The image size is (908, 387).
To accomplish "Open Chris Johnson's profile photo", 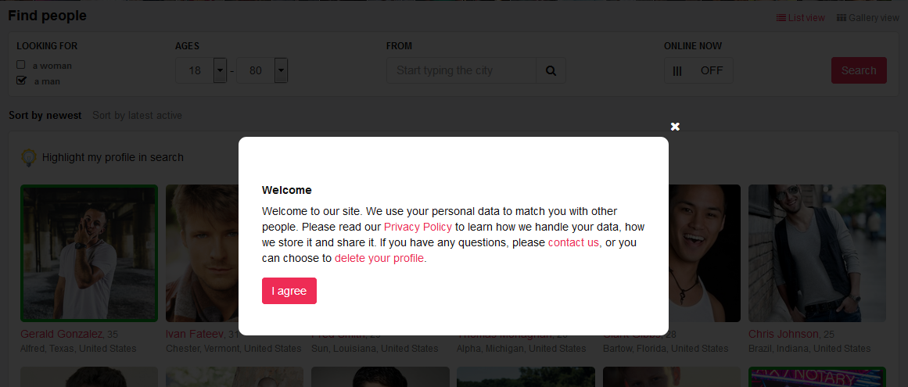I will [817, 253].
